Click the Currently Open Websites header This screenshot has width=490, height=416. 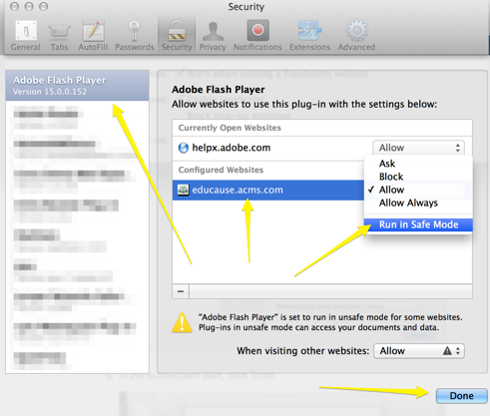[230, 128]
